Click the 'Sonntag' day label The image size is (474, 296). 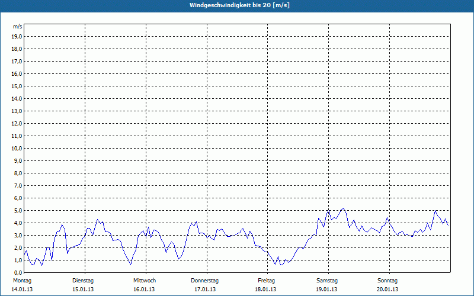click(387, 281)
